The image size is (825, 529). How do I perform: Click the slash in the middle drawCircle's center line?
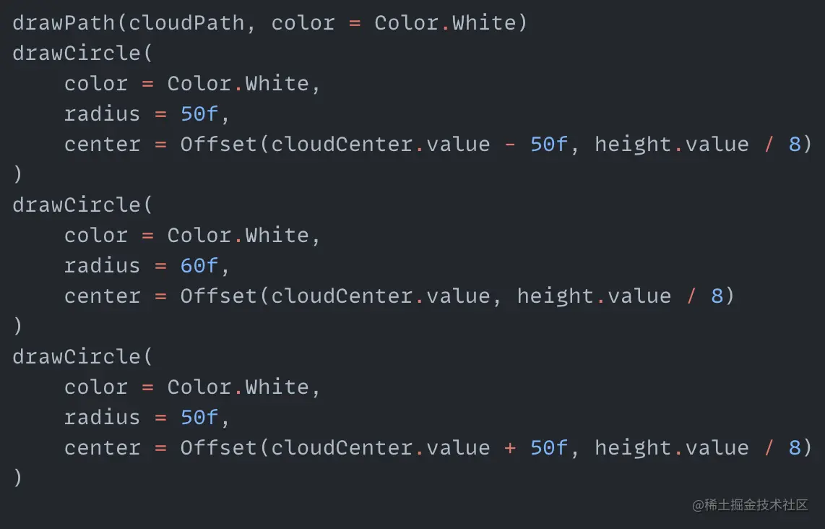[691, 296]
